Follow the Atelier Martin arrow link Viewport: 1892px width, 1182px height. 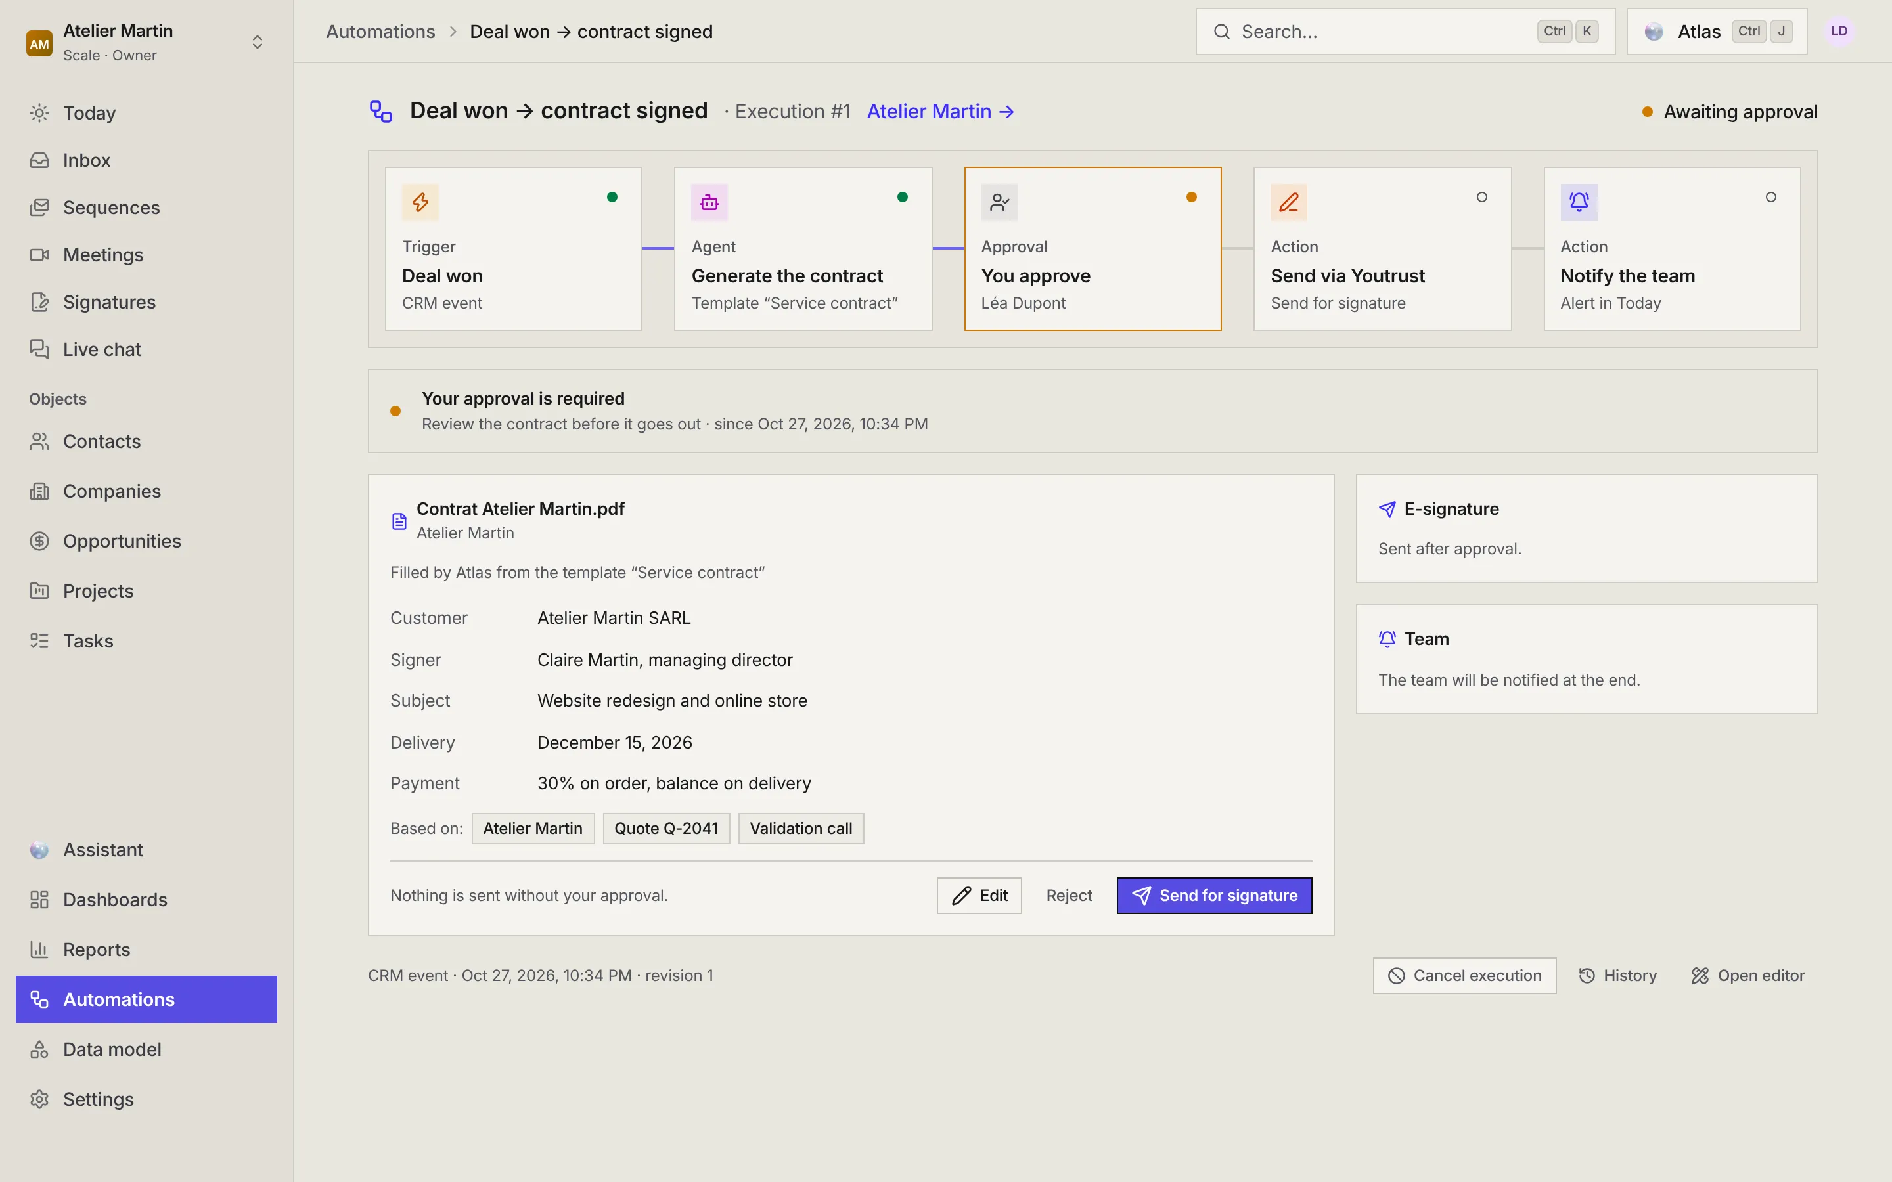coord(941,112)
